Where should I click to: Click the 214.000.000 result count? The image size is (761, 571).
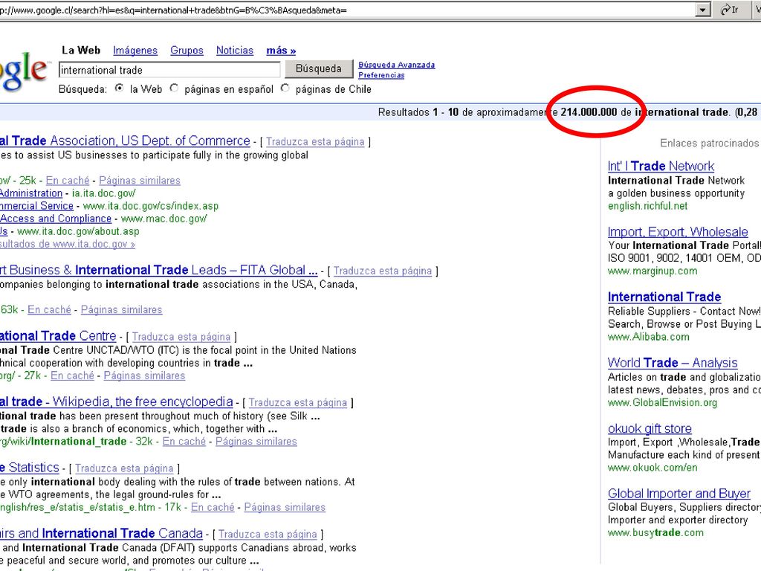point(589,112)
